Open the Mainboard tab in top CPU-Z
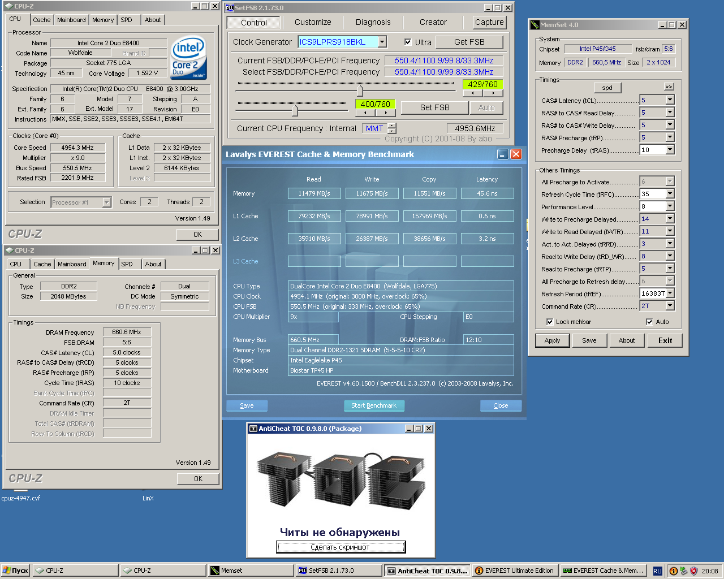The width and height of the screenshot is (724, 579). point(71,20)
